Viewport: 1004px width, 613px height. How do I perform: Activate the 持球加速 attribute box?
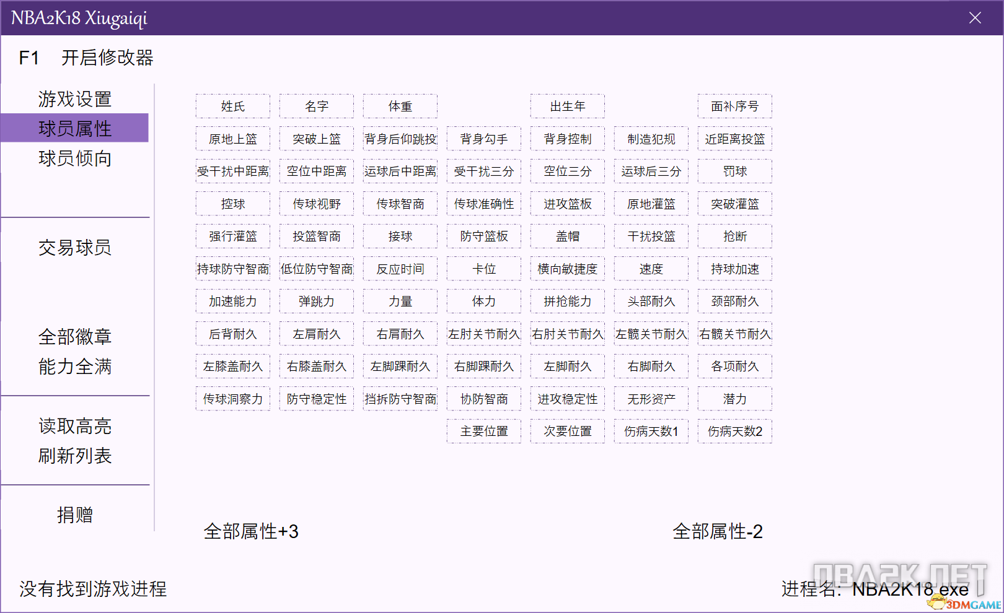[x=735, y=269]
